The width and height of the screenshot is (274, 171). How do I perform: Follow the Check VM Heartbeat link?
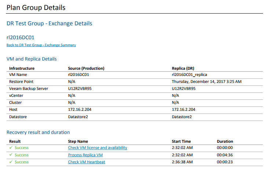point(87,162)
